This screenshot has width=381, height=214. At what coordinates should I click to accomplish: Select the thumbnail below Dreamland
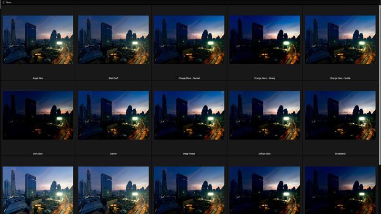tap(340, 190)
